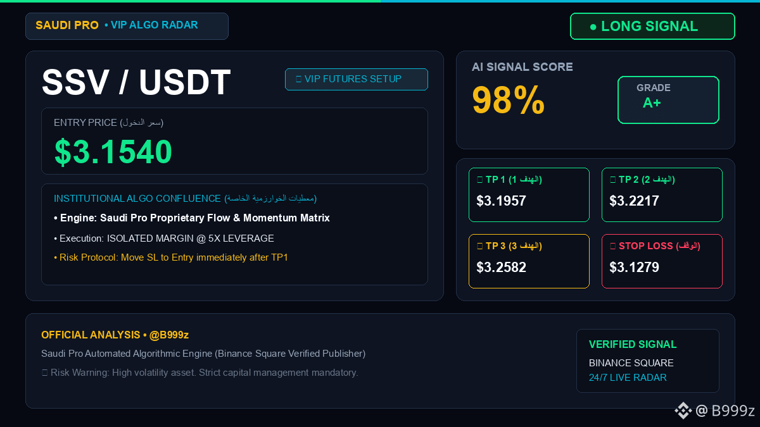Image resolution: width=760 pixels, height=427 pixels.
Task: Click the 24/7 LIVE RADAR link
Action: point(628,378)
